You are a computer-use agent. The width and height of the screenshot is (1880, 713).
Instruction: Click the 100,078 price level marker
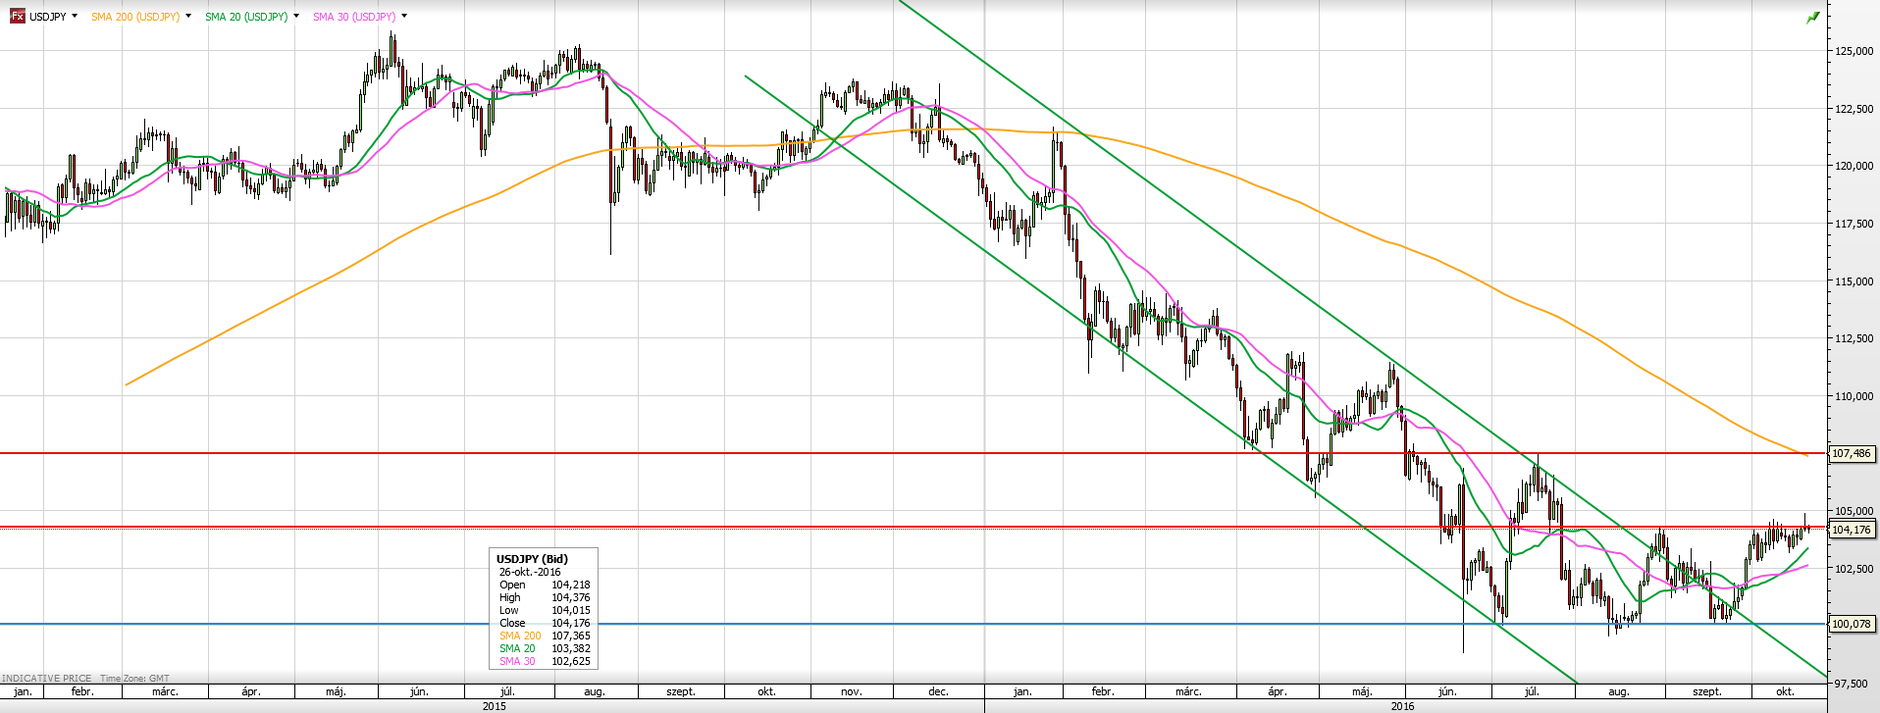[x=1851, y=624]
